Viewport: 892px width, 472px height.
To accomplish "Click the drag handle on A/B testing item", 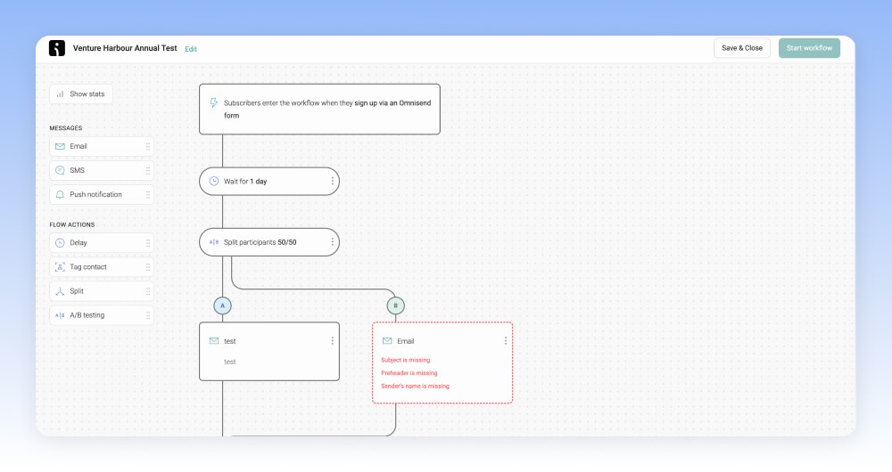I will [x=148, y=315].
